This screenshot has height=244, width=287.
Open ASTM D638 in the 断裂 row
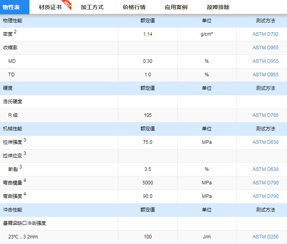pyautogui.click(x=265, y=169)
